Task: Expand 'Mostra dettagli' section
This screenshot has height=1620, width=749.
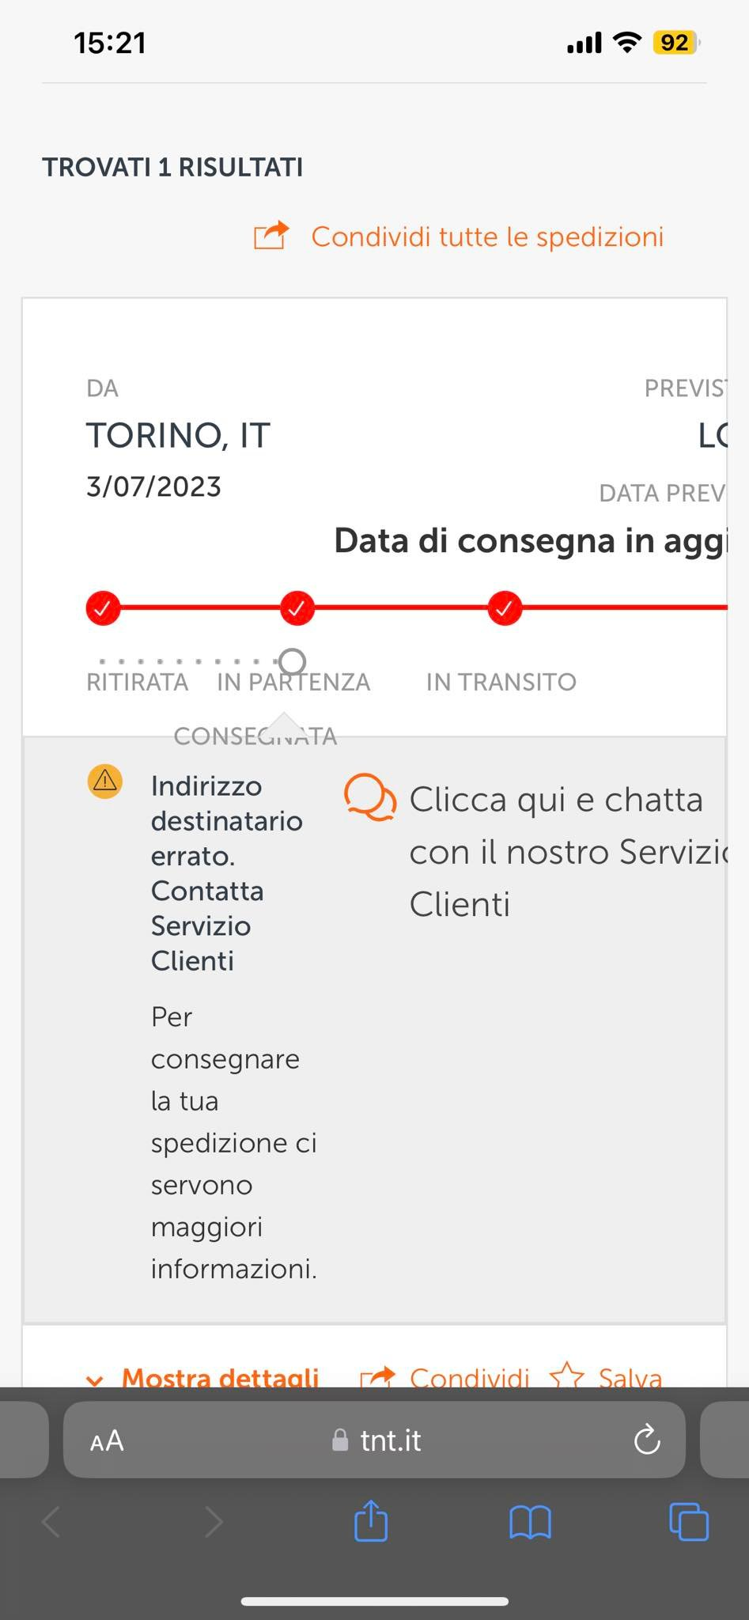Action: [x=220, y=1376]
